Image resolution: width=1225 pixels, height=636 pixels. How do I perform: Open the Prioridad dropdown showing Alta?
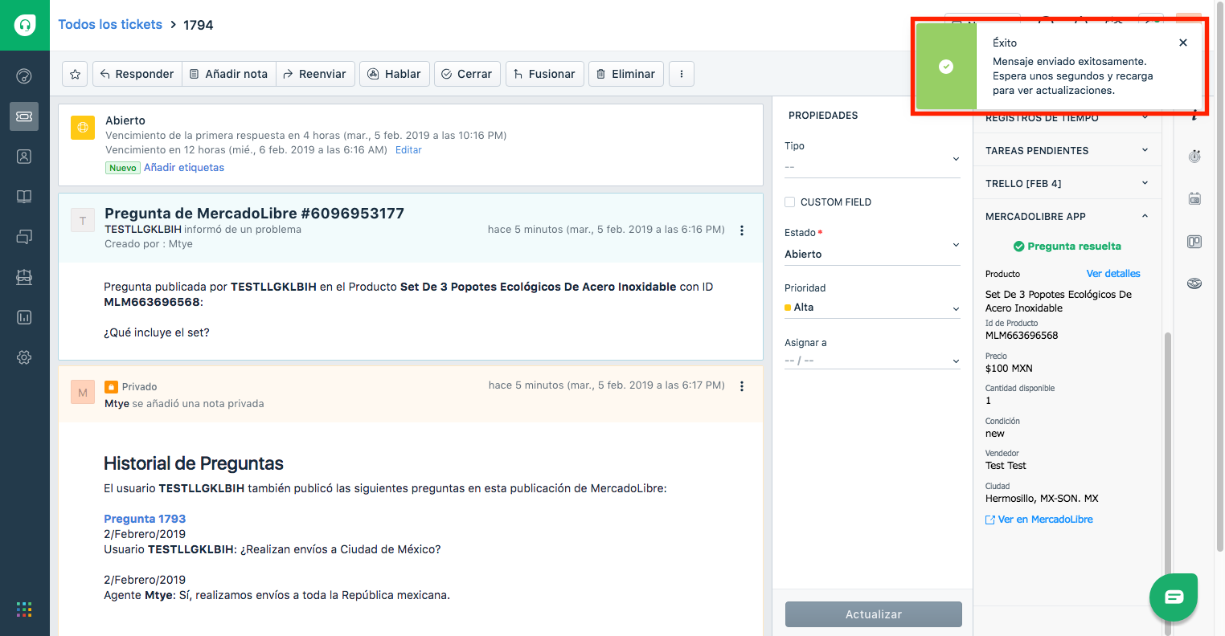pyautogui.click(x=872, y=308)
